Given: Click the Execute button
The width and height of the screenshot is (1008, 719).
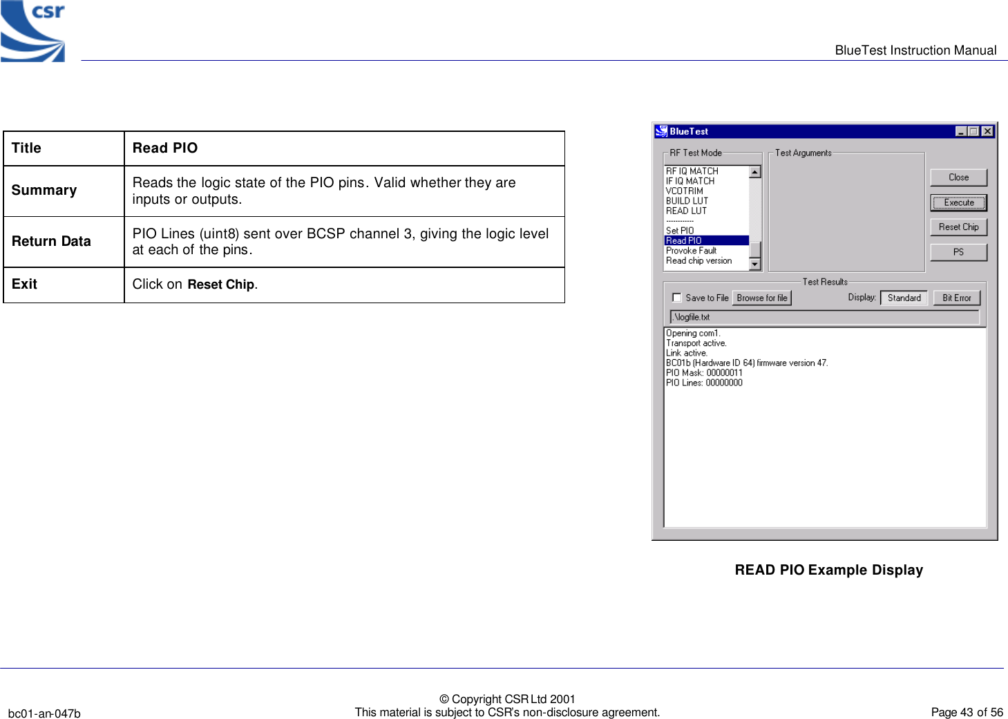Looking at the screenshot, I should [958, 202].
